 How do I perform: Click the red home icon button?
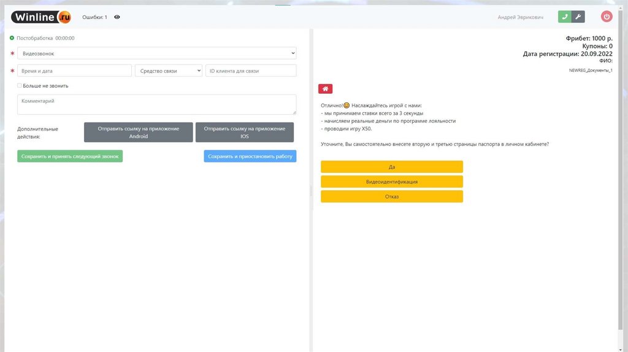pyautogui.click(x=325, y=89)
